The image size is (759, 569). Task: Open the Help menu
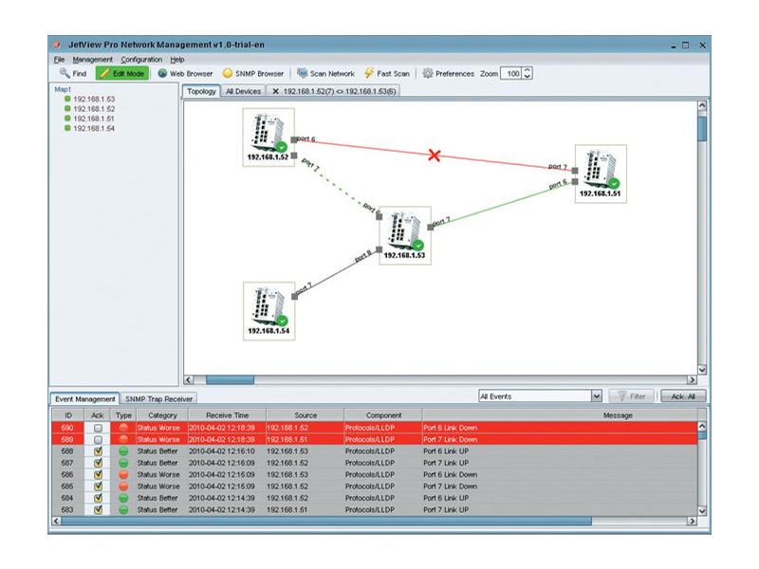[177, 60]
